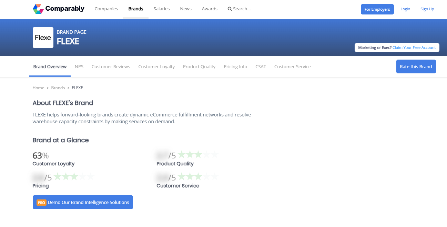Viewport: 447px width, 227px height.
Task: Click Claim Your Free Account link
Action: click(x=414, y=48)
